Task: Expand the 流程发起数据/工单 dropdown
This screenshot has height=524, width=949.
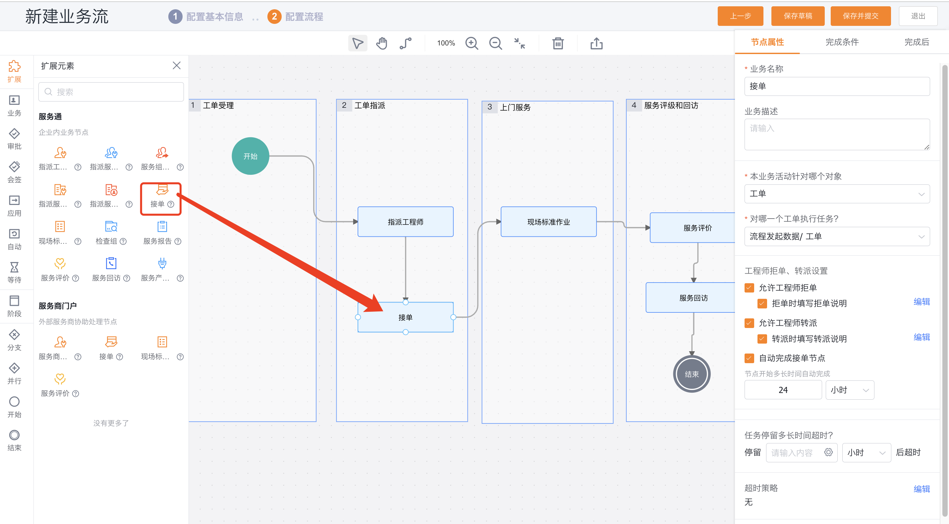Action: click(837, 236)
